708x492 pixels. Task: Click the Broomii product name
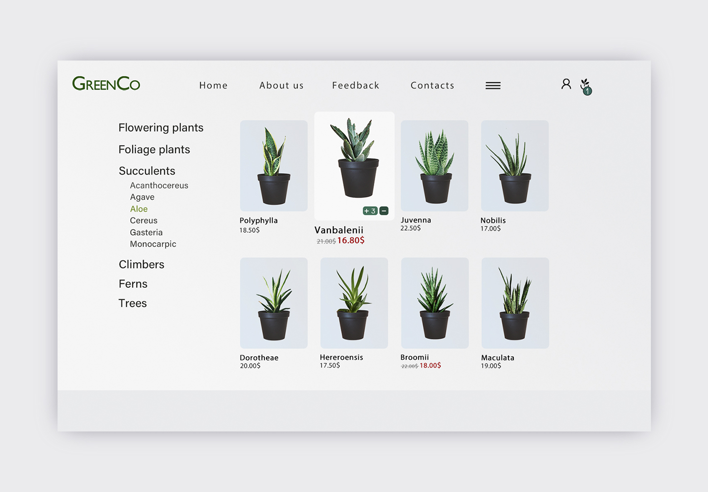point(414,357)
